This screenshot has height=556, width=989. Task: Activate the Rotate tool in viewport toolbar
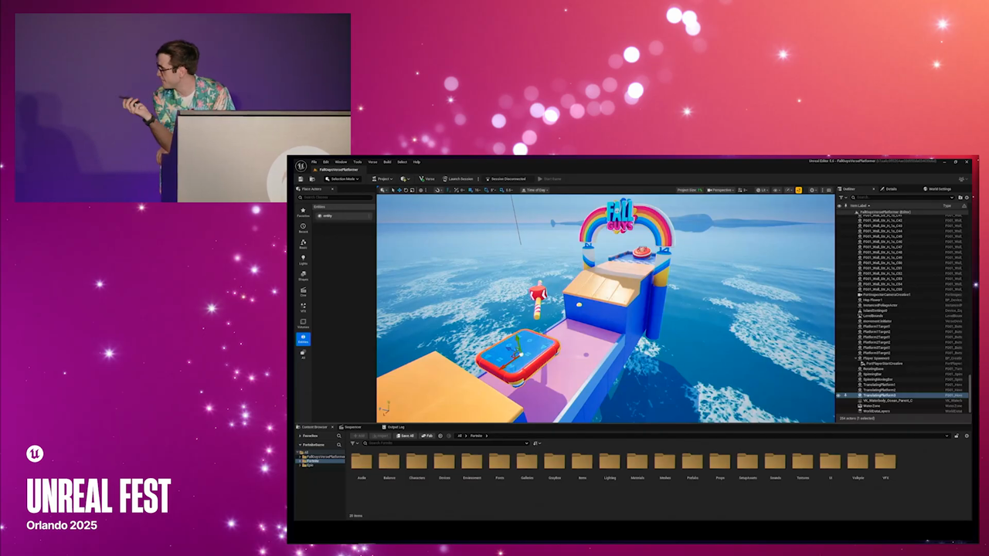point(406,190)
